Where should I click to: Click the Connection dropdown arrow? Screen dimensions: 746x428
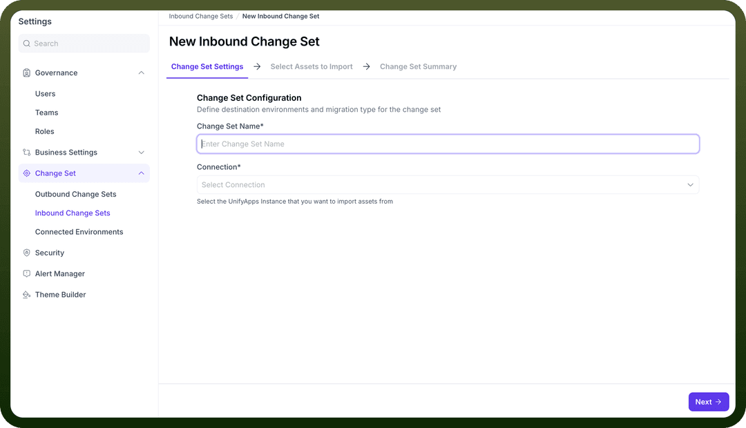coord(690,184)
